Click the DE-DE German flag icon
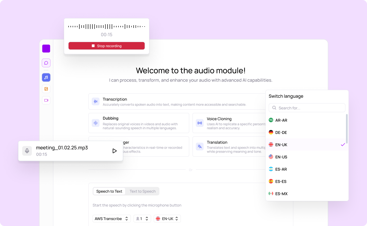 (271, 132)
